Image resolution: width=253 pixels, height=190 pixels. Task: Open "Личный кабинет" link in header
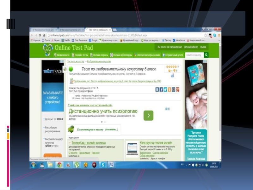point(191,47)
